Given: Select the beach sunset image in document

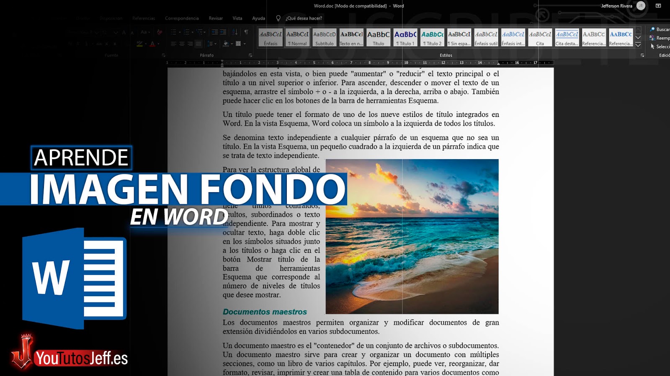Looking at the screenshot, I should point(412,236).
